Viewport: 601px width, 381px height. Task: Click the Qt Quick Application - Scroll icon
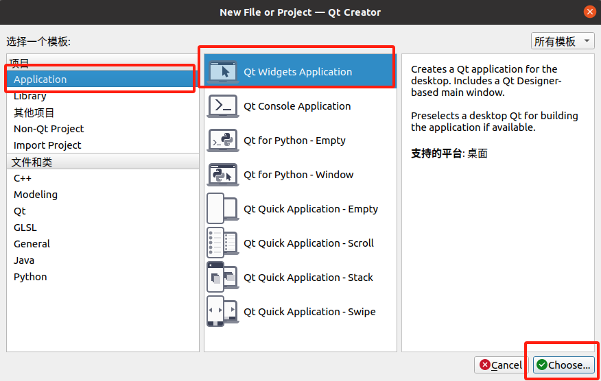(x=223, y=243)
